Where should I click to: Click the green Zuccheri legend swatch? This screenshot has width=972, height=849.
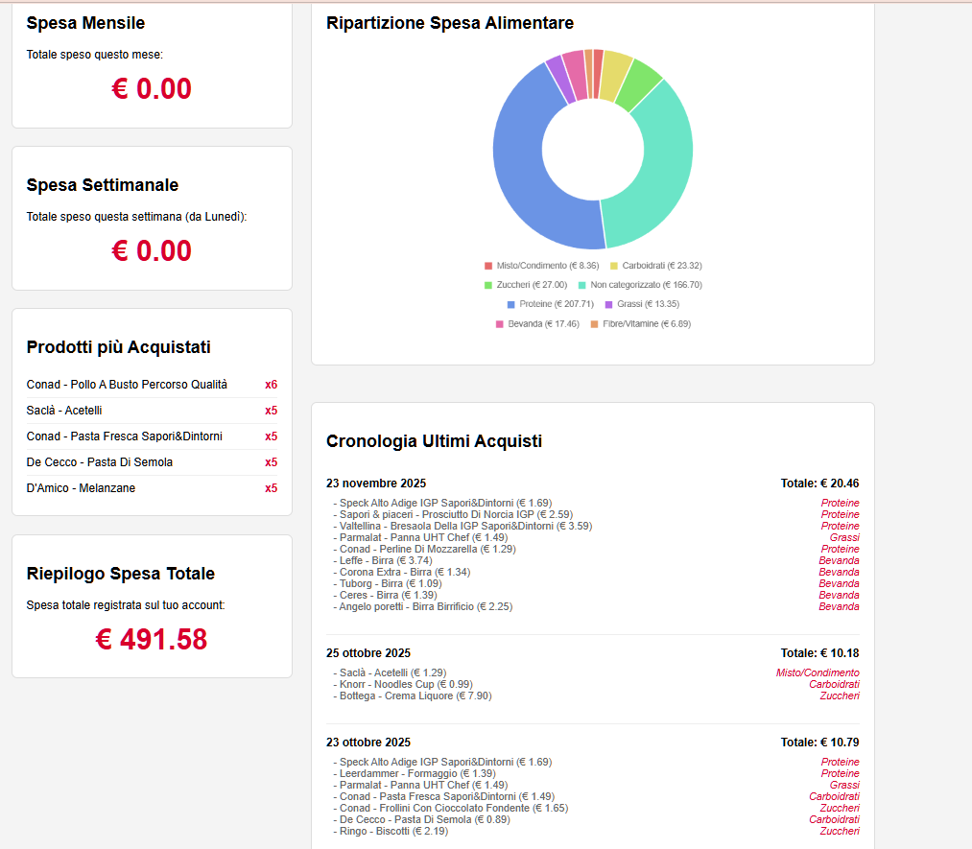point(488,285)
